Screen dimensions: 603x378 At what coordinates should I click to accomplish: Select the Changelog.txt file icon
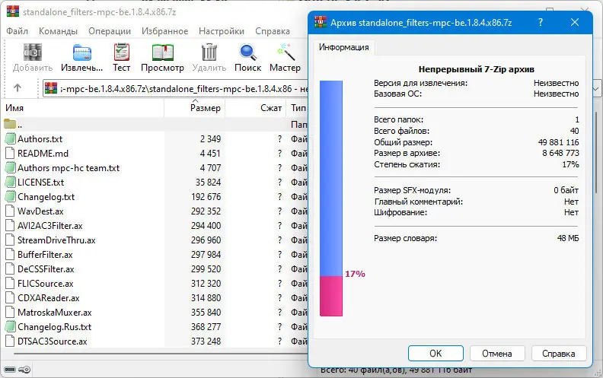(x=11, y=197)
